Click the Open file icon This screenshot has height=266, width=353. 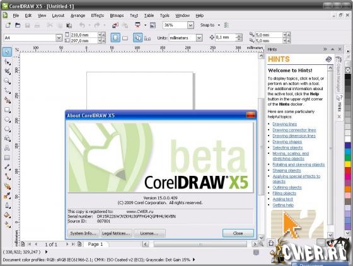click(x=18, y=25)
